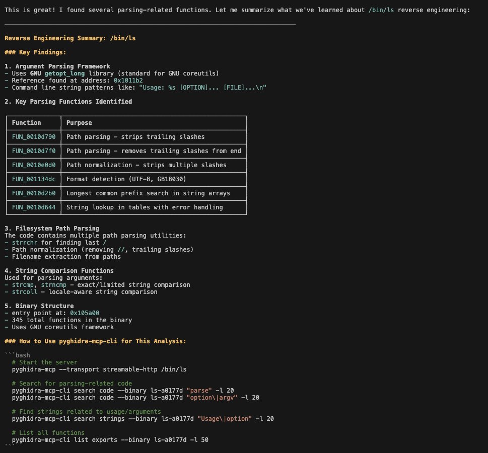Click the strrchr function name
The width and height of the screenshot is (488, 453).
[x=25, y=243]
